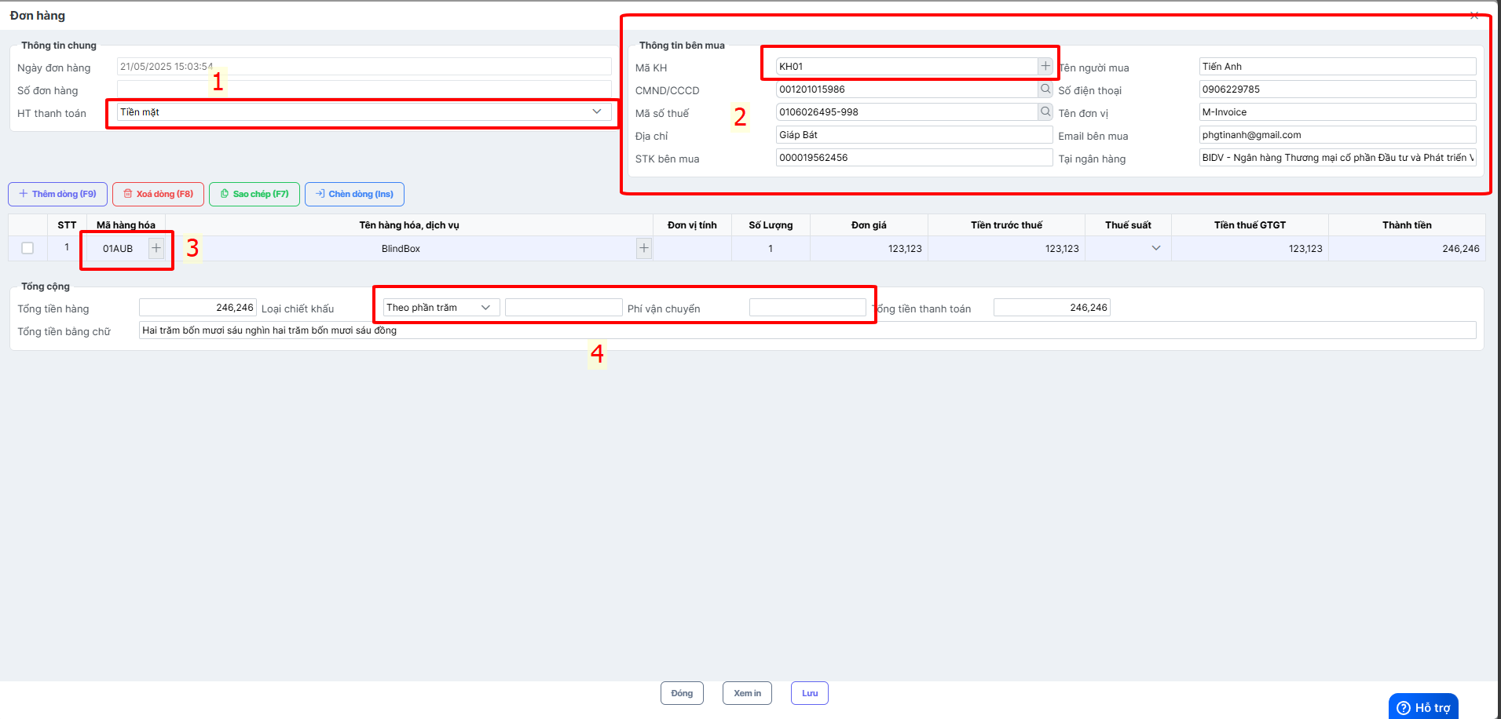Screen dimensions: 1501x719
Task: Tick the checkbox for order row 1
Action: pos(27,248)
